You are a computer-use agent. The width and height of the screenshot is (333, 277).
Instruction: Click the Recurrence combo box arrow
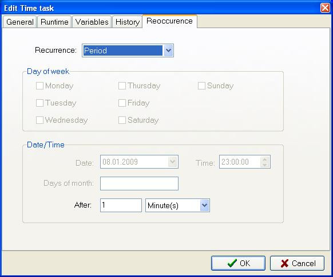[x=168, y=50]
